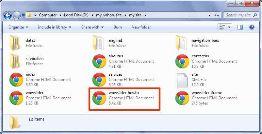Click the Back navigation arrow
The height and width of the screenshot is (134, 262).
click(x=8, y=15)
